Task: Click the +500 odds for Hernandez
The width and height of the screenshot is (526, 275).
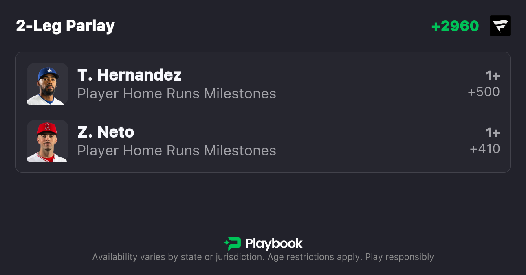Action: 484,92
